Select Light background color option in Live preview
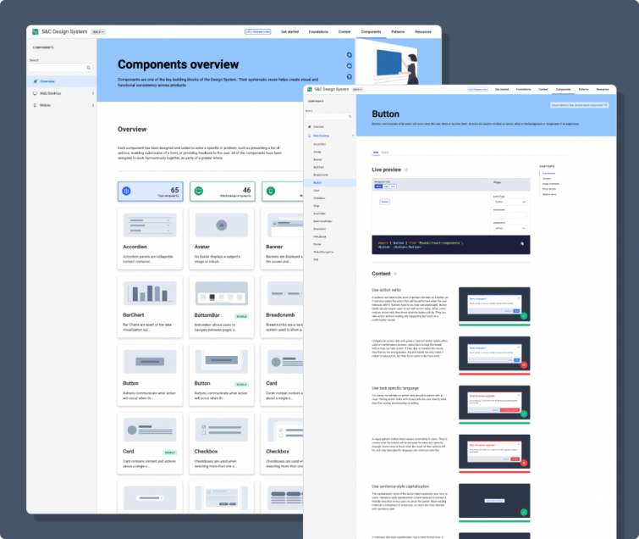The width and height of the screenshot is (639, 539). (386, 186)
